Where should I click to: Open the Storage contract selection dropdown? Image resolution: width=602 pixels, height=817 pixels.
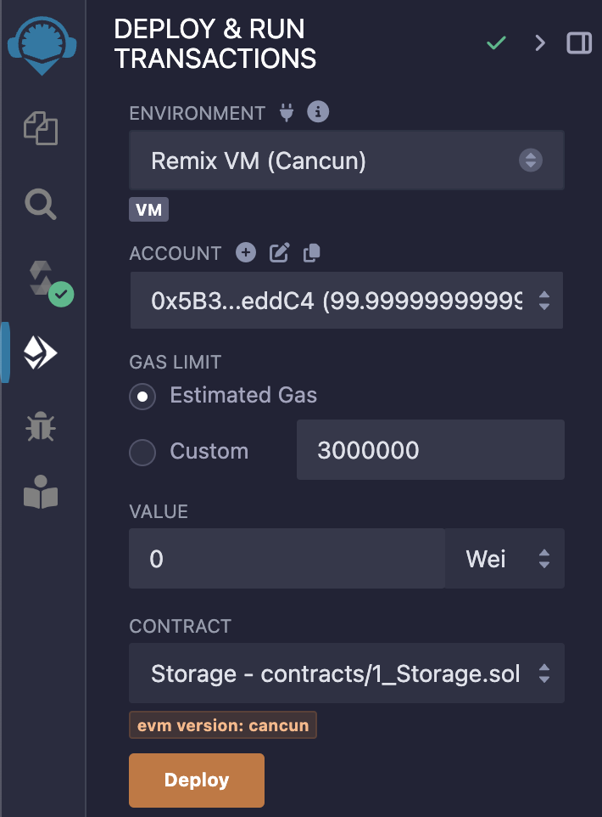(347, 673)
